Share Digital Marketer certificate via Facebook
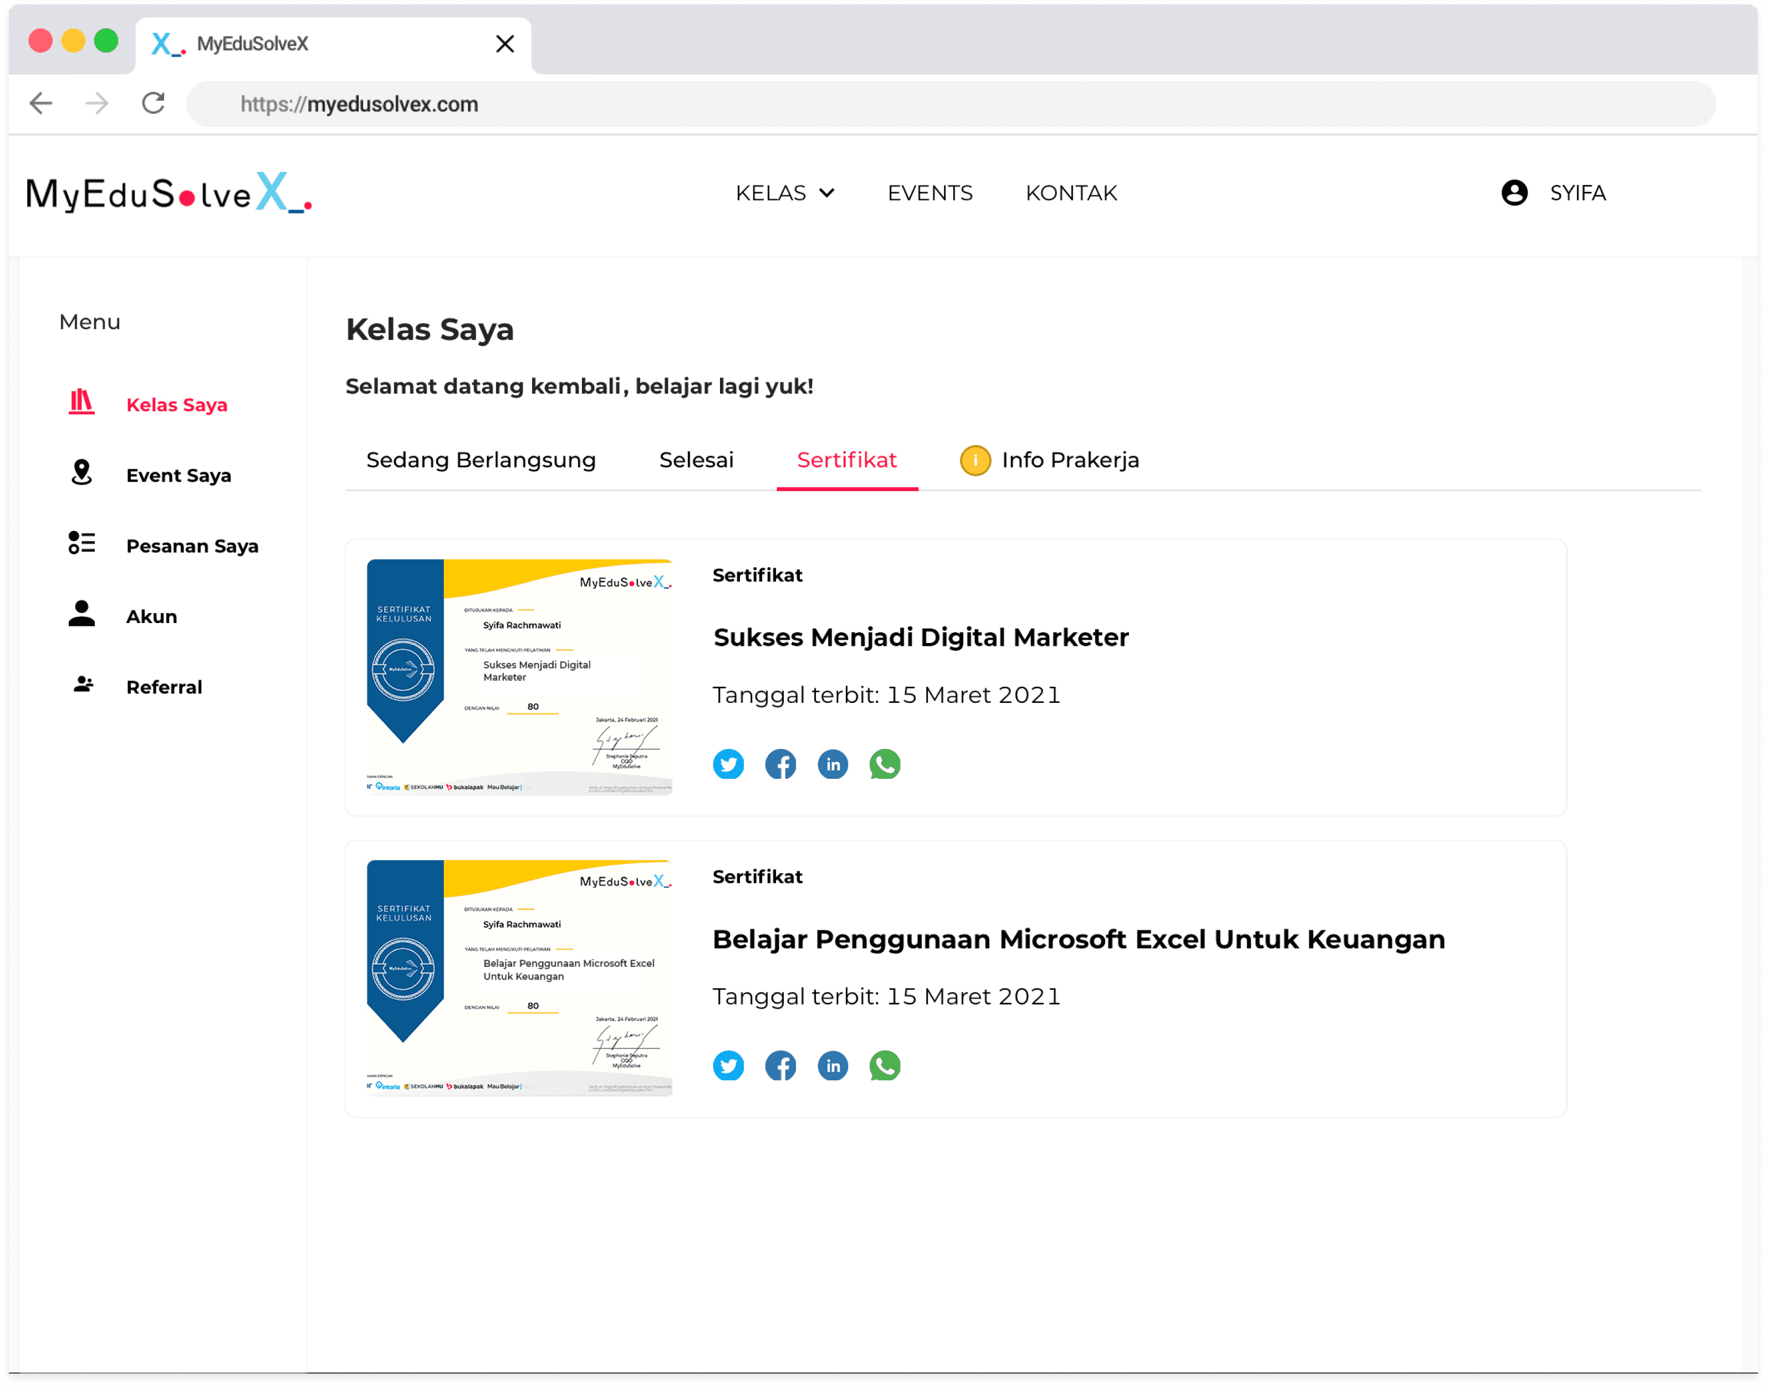Image resolution: width=1767 pixels, height=1388 pixels. point(781,764)
